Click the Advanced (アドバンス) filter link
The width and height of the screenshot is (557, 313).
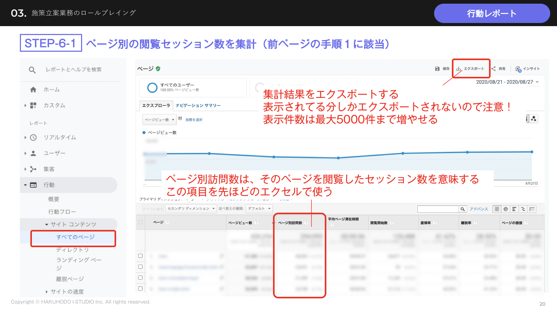479,209
